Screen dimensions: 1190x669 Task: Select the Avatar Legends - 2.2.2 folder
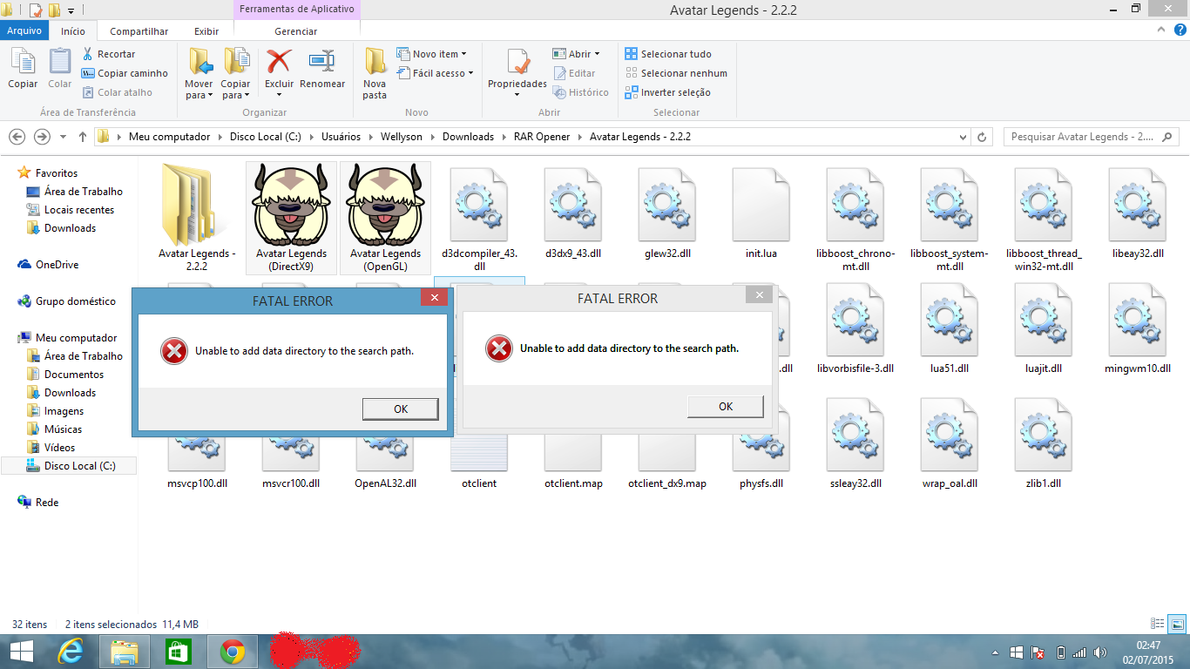coord(196,219)
